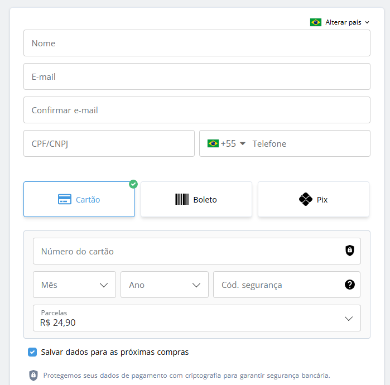
Task: Click the Pix diamond logo icon
Action: tap(305, 199)
